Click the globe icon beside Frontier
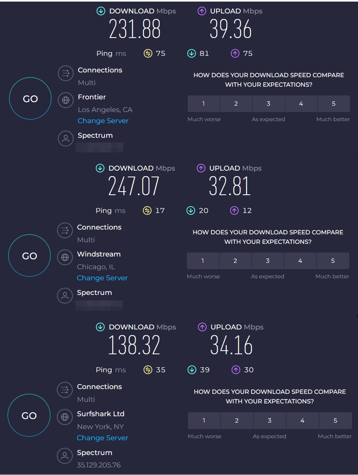Image resolution: width=358 pixels, height=475 pixels. 66,100
